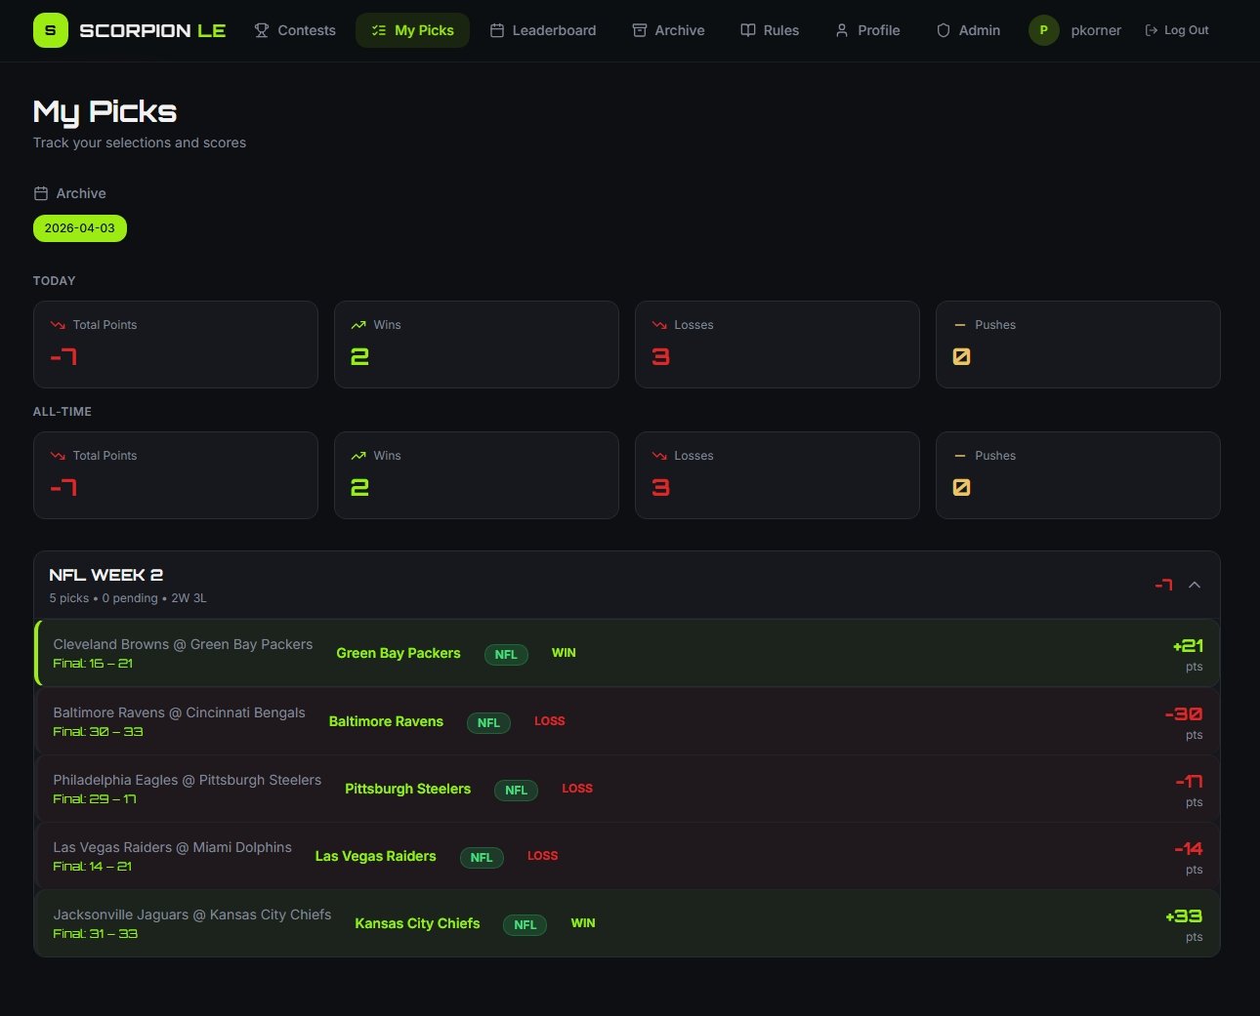This screenshot has width=1260, height=1016.
Task: Click the Scorpion LE green logo icon
Action: point(50,30)
